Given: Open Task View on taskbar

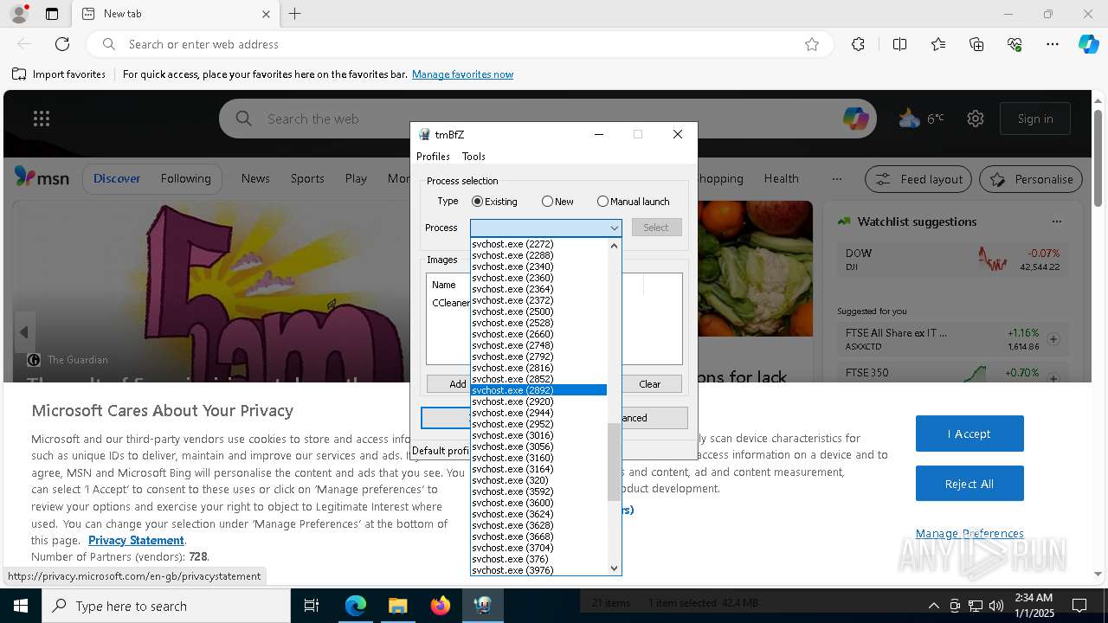Looking at the screenshot, I should [312, 606].
